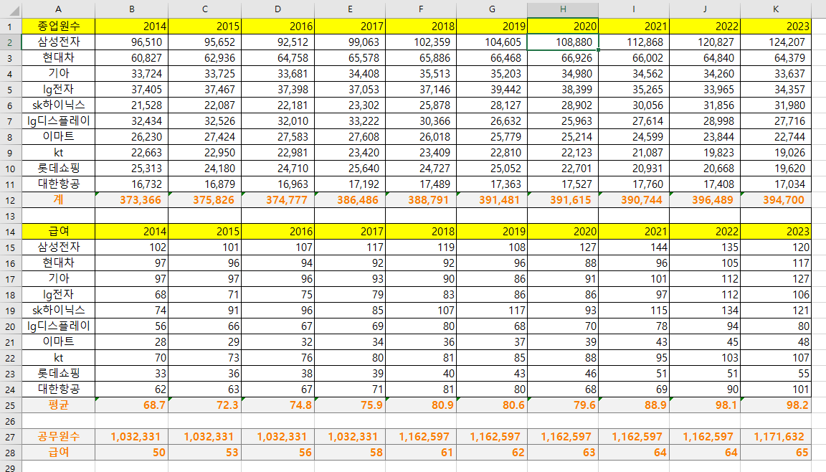Click the Select All corner triangle

pyautogui.click(x=11, y=9)
